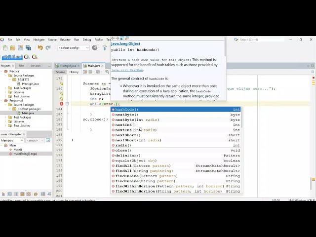
Task: Click the completion list scrollbar thumb
Action: pos(241,118)
